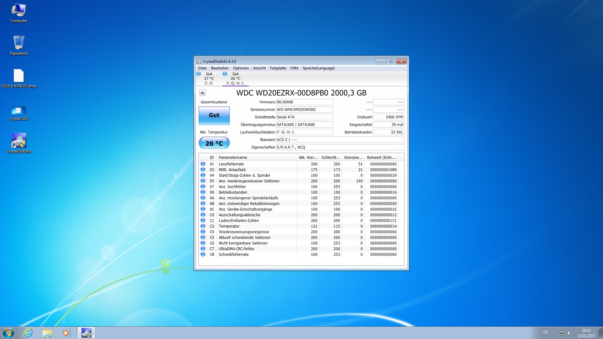Click the 26 °C temperature button
This screenshot has width=603, height=339.
(x=214, y=143)
